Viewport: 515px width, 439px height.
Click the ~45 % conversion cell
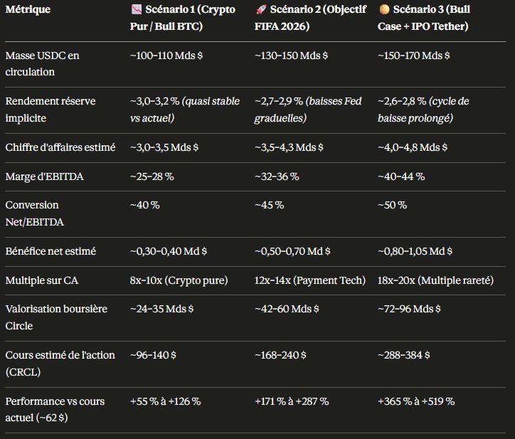coord(270,205)
